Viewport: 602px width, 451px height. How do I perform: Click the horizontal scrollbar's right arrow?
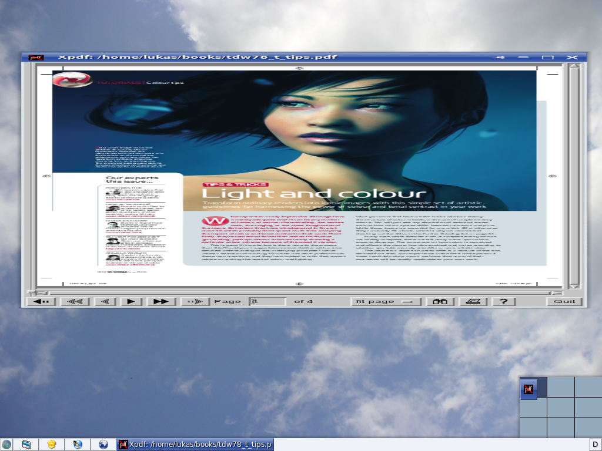(557, 293)
